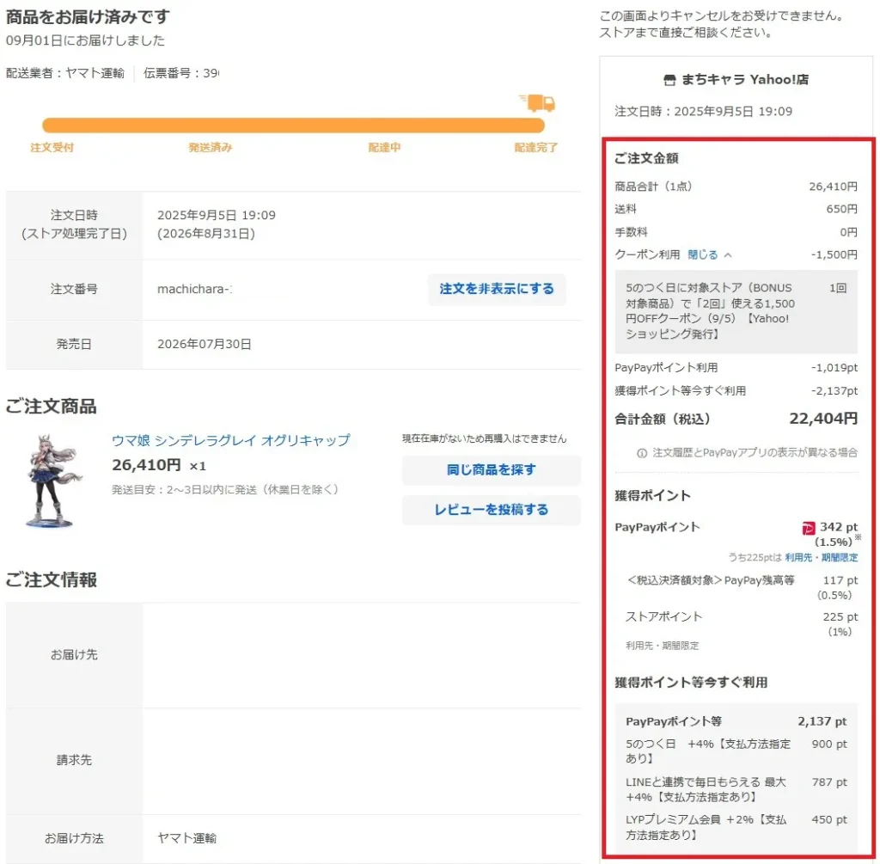880x864 pixels.
Task: Click the 商品をお届け済みです heading
Action: pos(89,17)
